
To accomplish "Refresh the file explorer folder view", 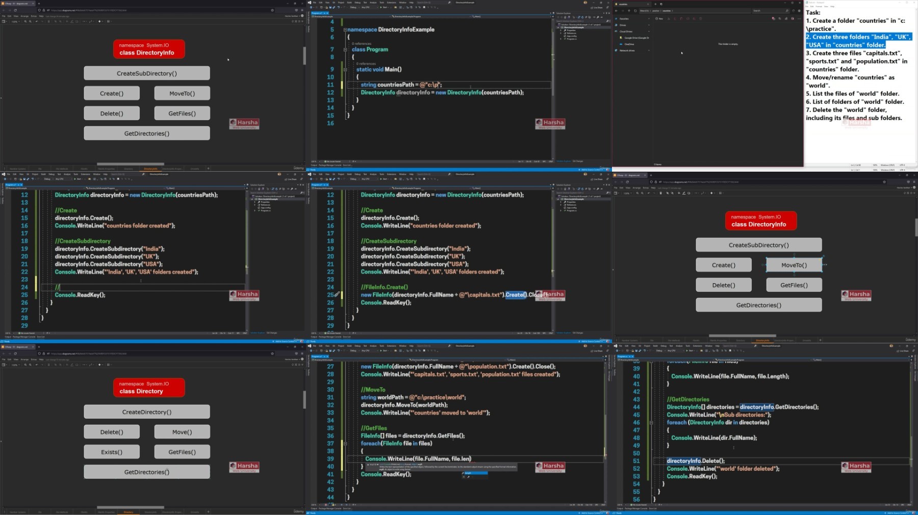I will [635, 11].
